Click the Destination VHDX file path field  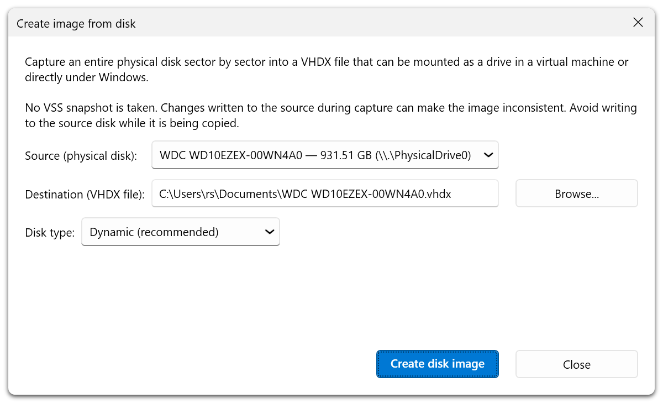point(325,194)
